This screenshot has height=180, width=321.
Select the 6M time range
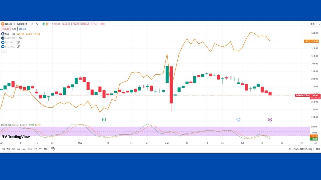pyautogui.click(x=24, y=149)
